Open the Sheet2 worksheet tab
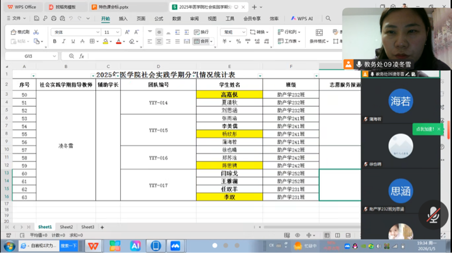 66,227
